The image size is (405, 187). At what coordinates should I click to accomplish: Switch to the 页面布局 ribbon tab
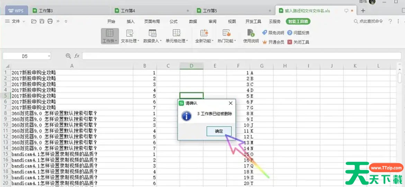tap(152, 22)
